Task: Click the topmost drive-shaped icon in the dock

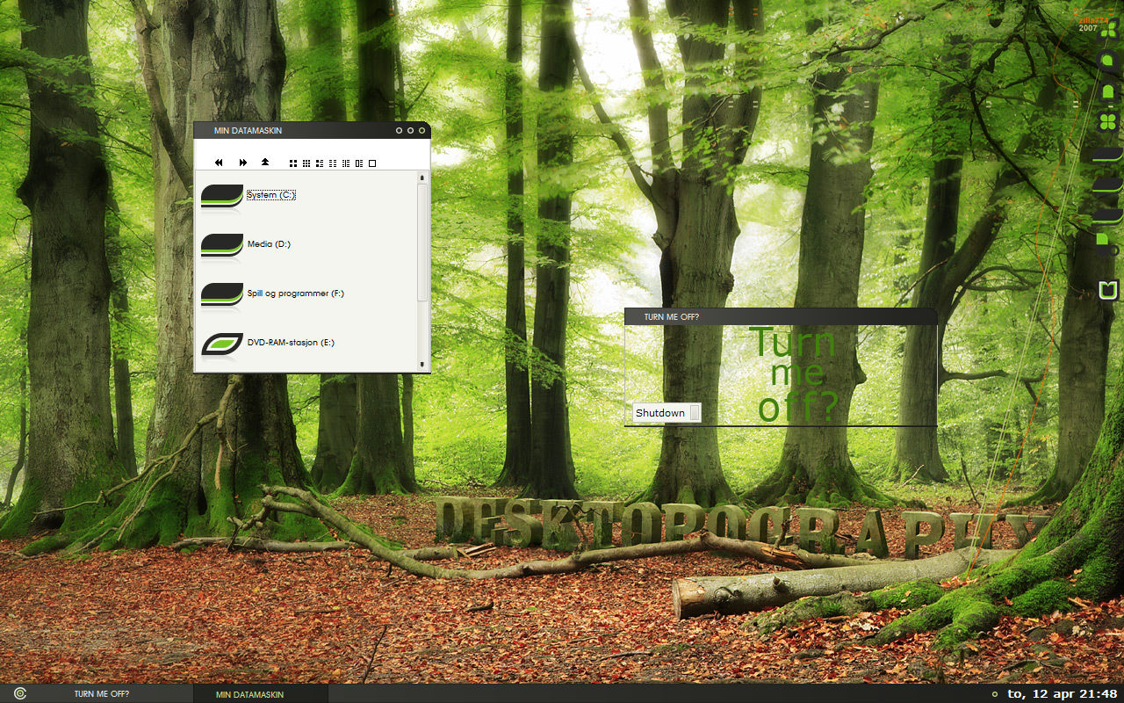Action: click(x=1107, y=156)
